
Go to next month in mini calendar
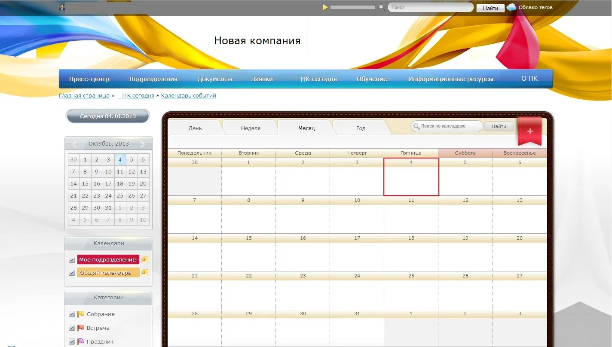143,144
